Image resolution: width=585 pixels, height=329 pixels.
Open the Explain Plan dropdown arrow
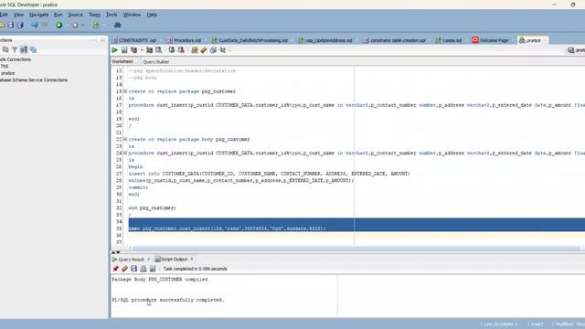tap(142, 50)
